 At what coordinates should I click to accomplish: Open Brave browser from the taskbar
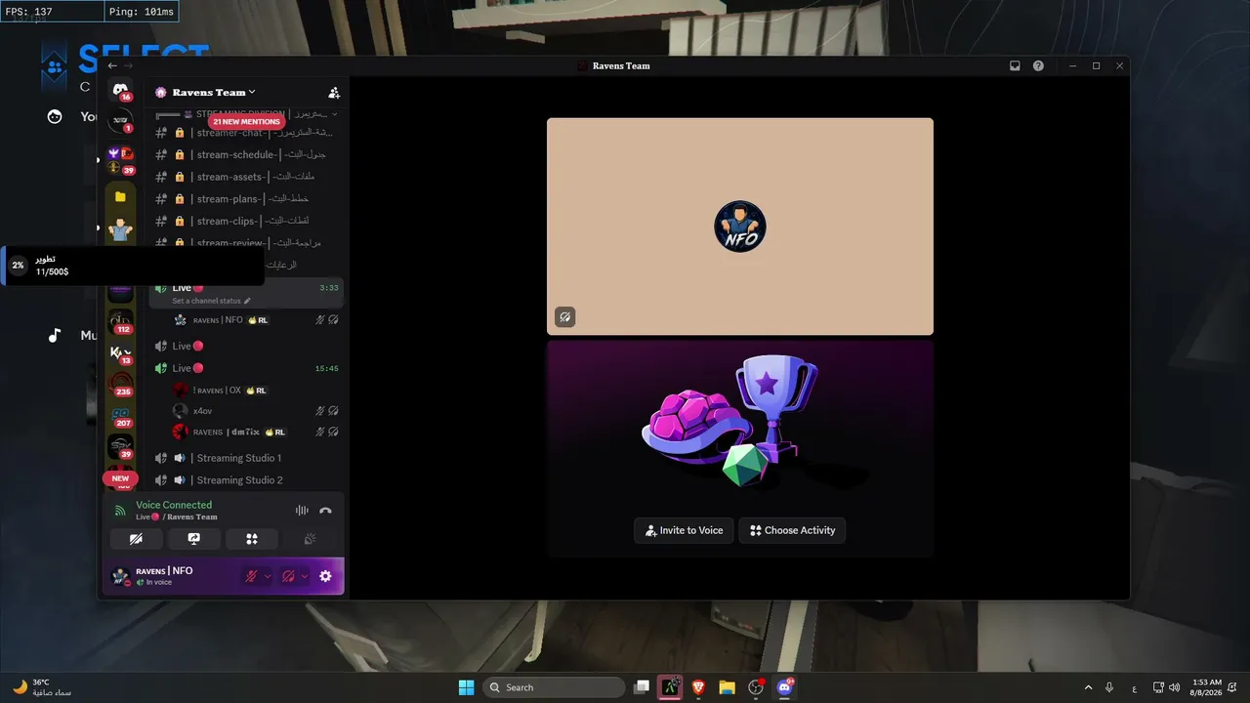pos(698,687)
